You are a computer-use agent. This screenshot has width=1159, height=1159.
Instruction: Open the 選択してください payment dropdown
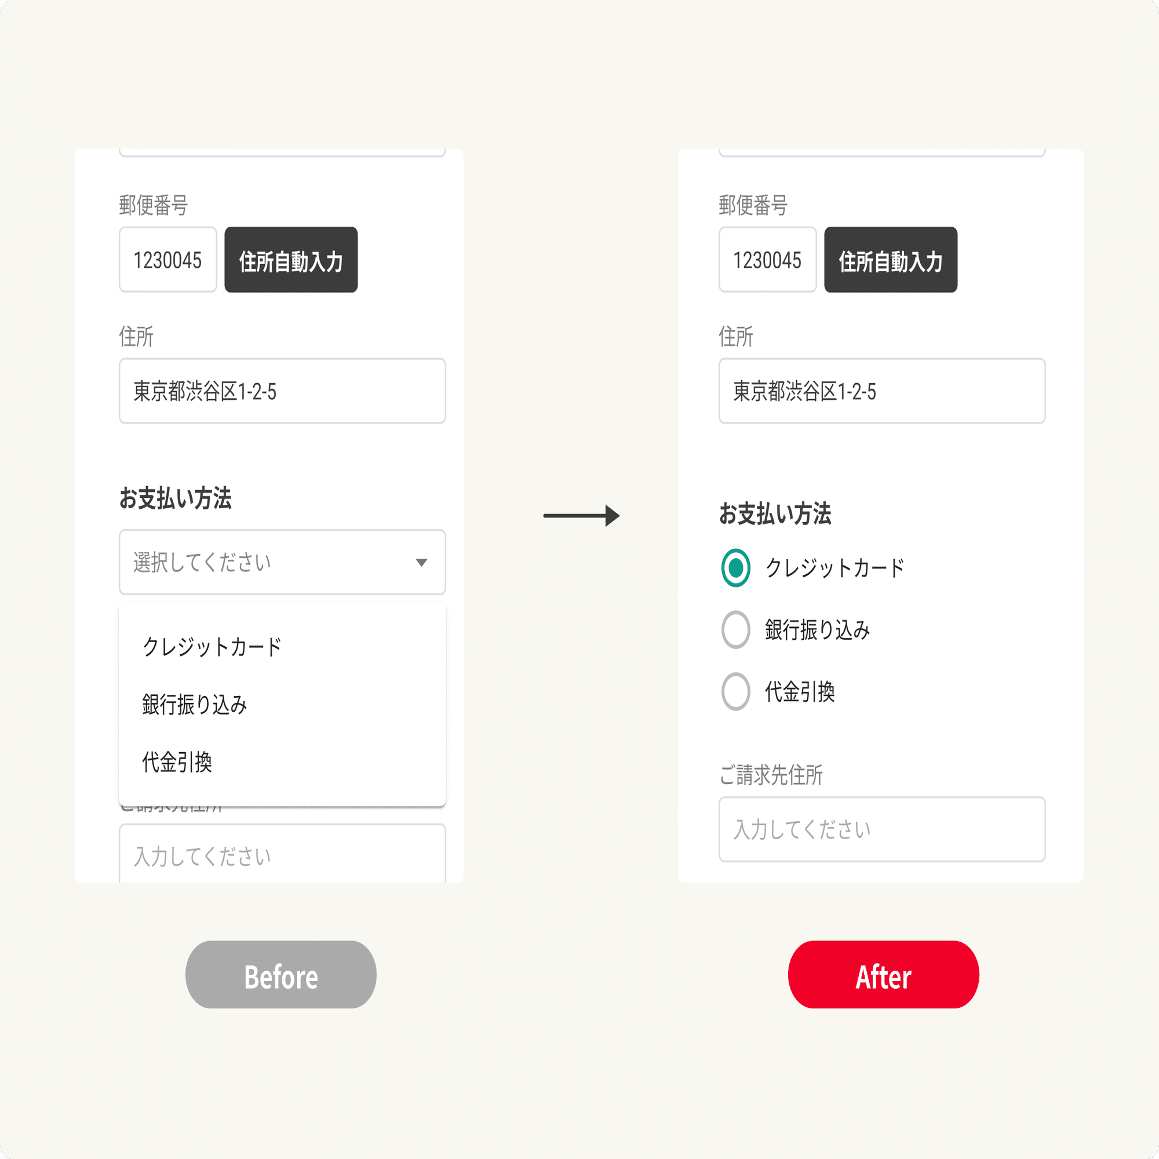tap(282, 562)
